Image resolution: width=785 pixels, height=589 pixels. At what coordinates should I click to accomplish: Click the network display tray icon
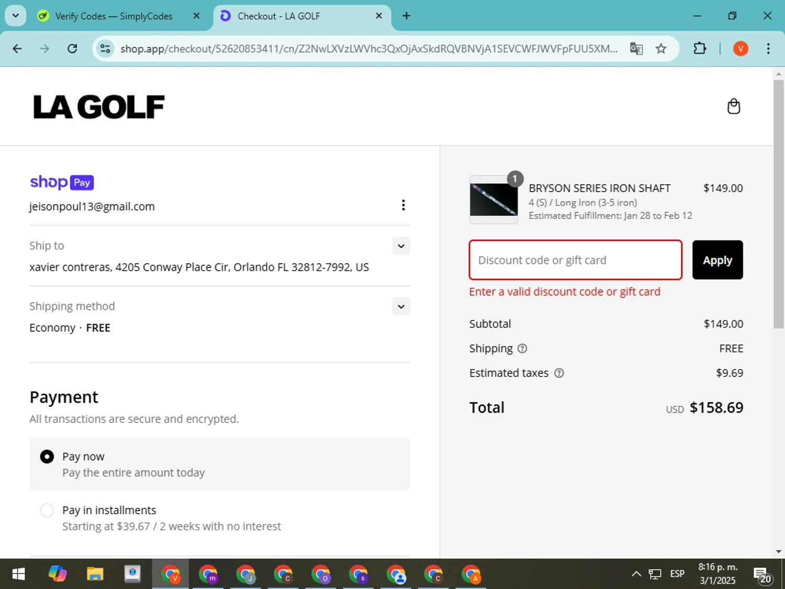tap(655, 574)
